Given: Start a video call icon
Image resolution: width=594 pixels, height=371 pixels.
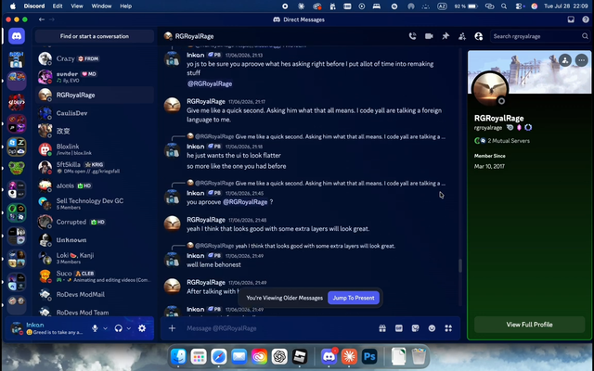Looking at the screenshot, I should click(x=429, y=36).
